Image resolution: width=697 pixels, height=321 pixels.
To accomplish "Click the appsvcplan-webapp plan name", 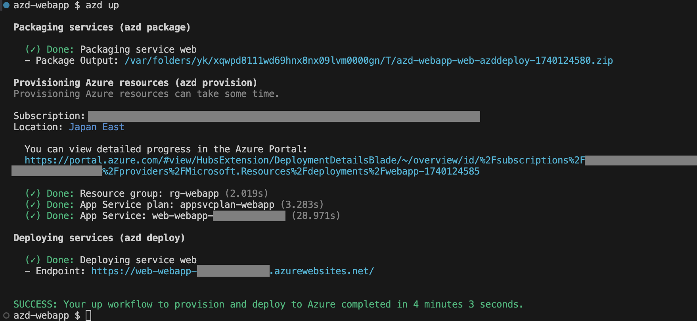I will pyautogui.click(x=227, y=205).
